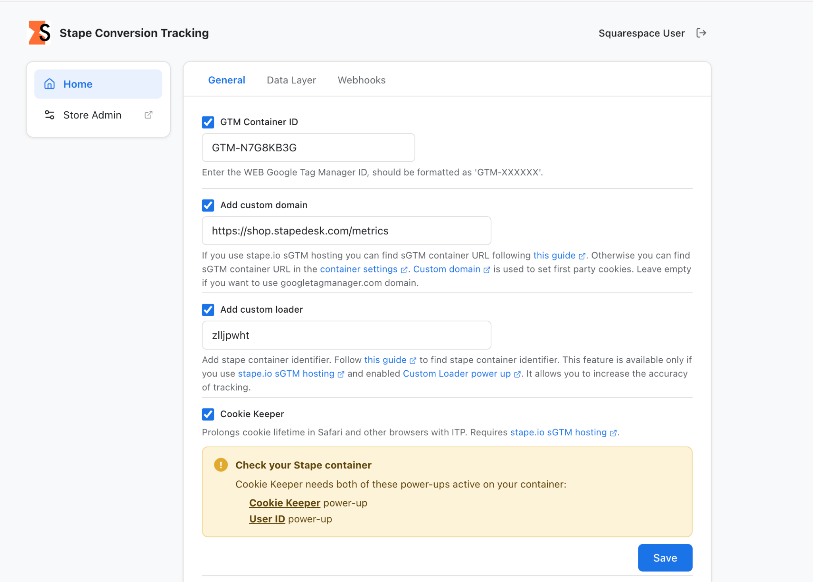The height and width of the screenshot is (582, 813).
Task: Open 'stape.io sGTM hosting' link under custom loader
Action: click(291, 374)
